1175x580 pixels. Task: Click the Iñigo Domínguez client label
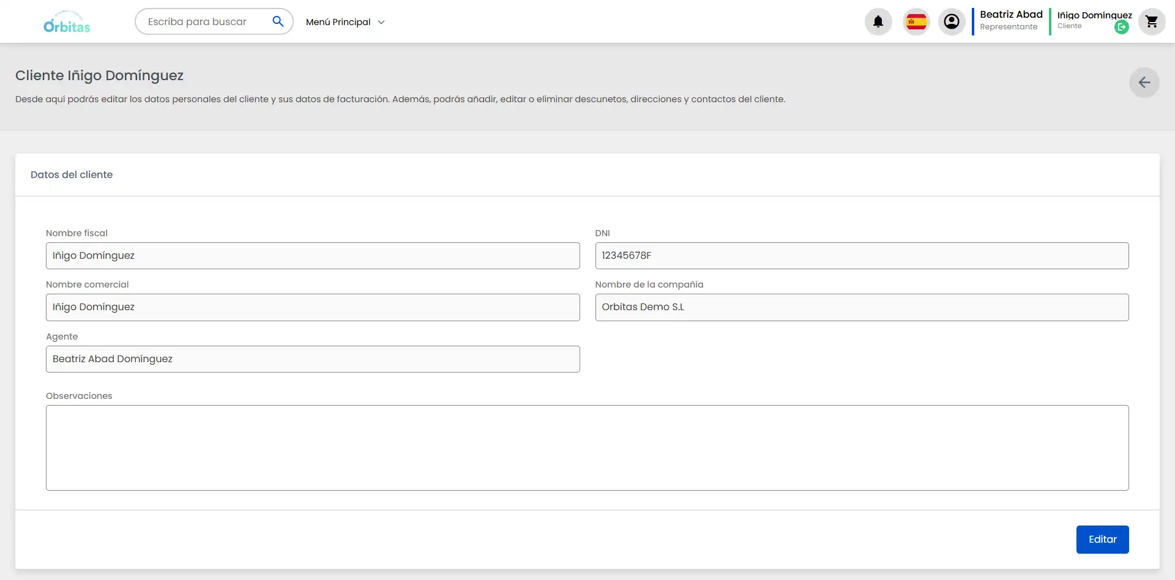point(1094,15)
